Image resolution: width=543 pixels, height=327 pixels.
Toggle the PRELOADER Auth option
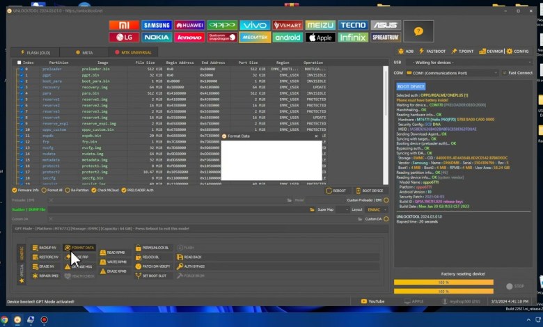tap(137, 191)
